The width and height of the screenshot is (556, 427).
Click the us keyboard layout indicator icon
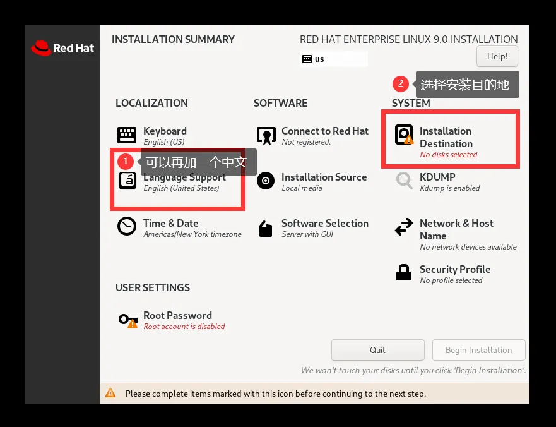pyautogui.click(x=307, y=59)
